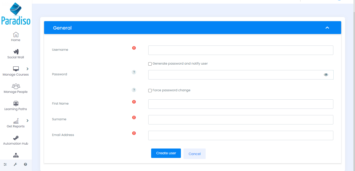
Task: Open Learning Paths from sidebar
Action: click(16, 103)
